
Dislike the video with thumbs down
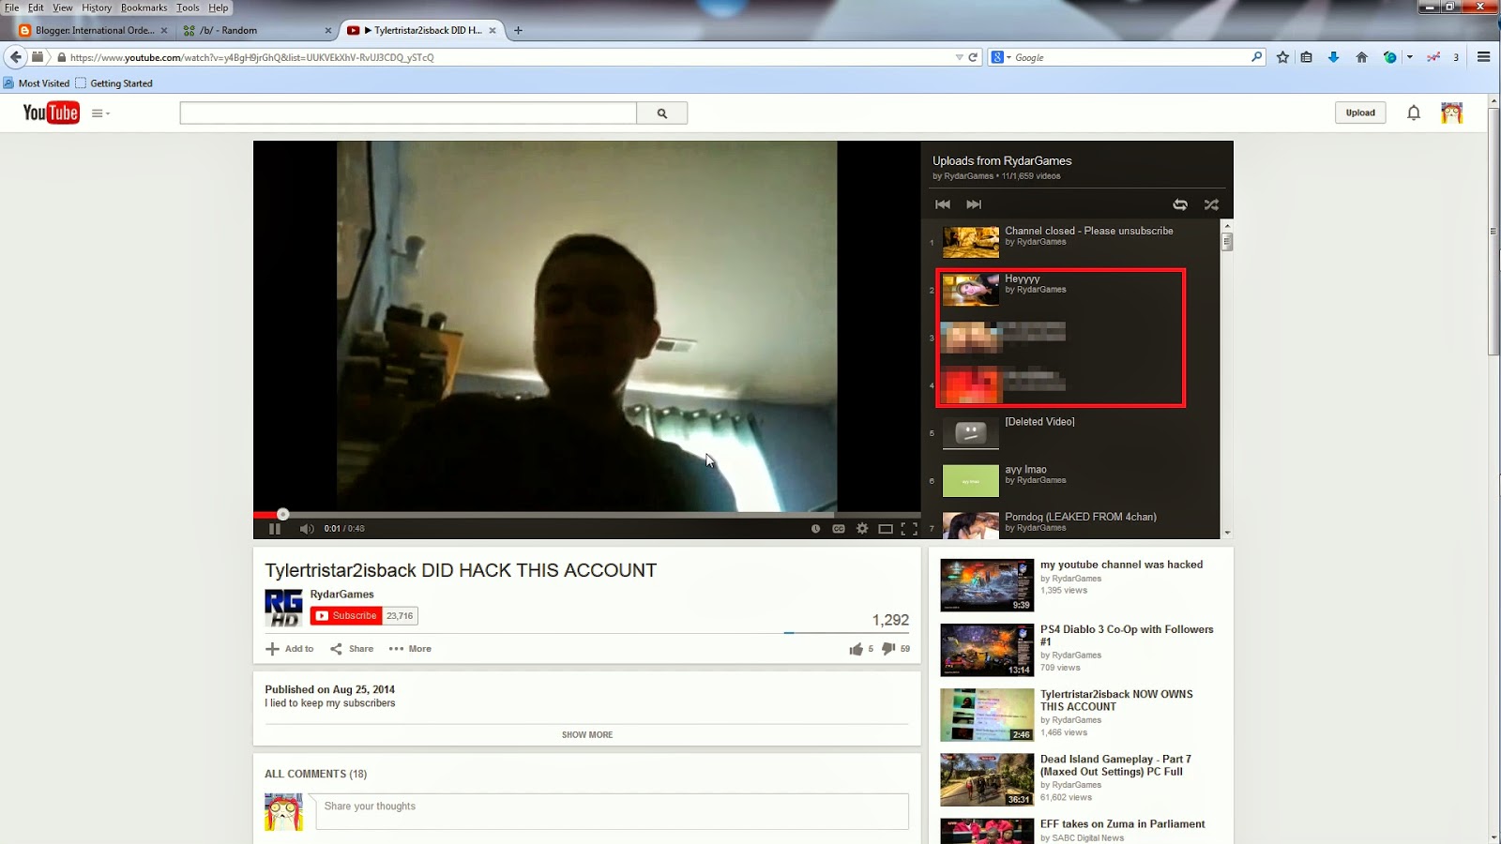point(888,649)
